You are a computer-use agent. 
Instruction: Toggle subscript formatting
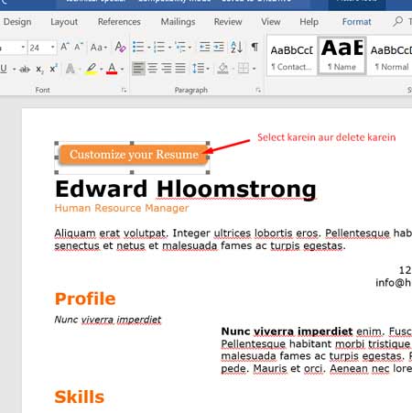39,70
